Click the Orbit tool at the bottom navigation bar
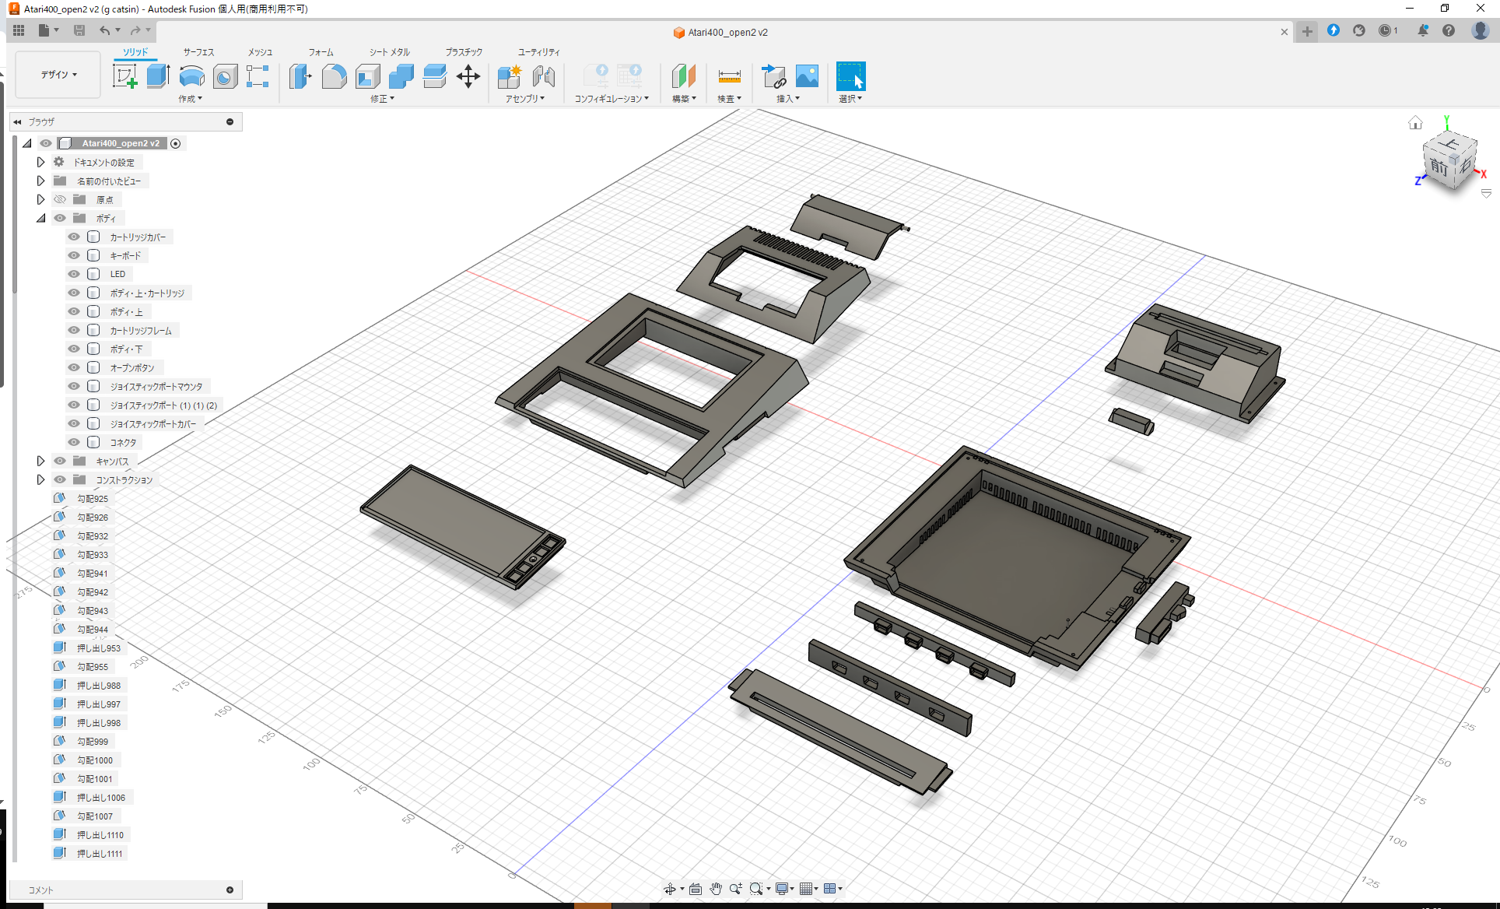The height and width of the screenshot is (909, 1500). coord(670,888)
